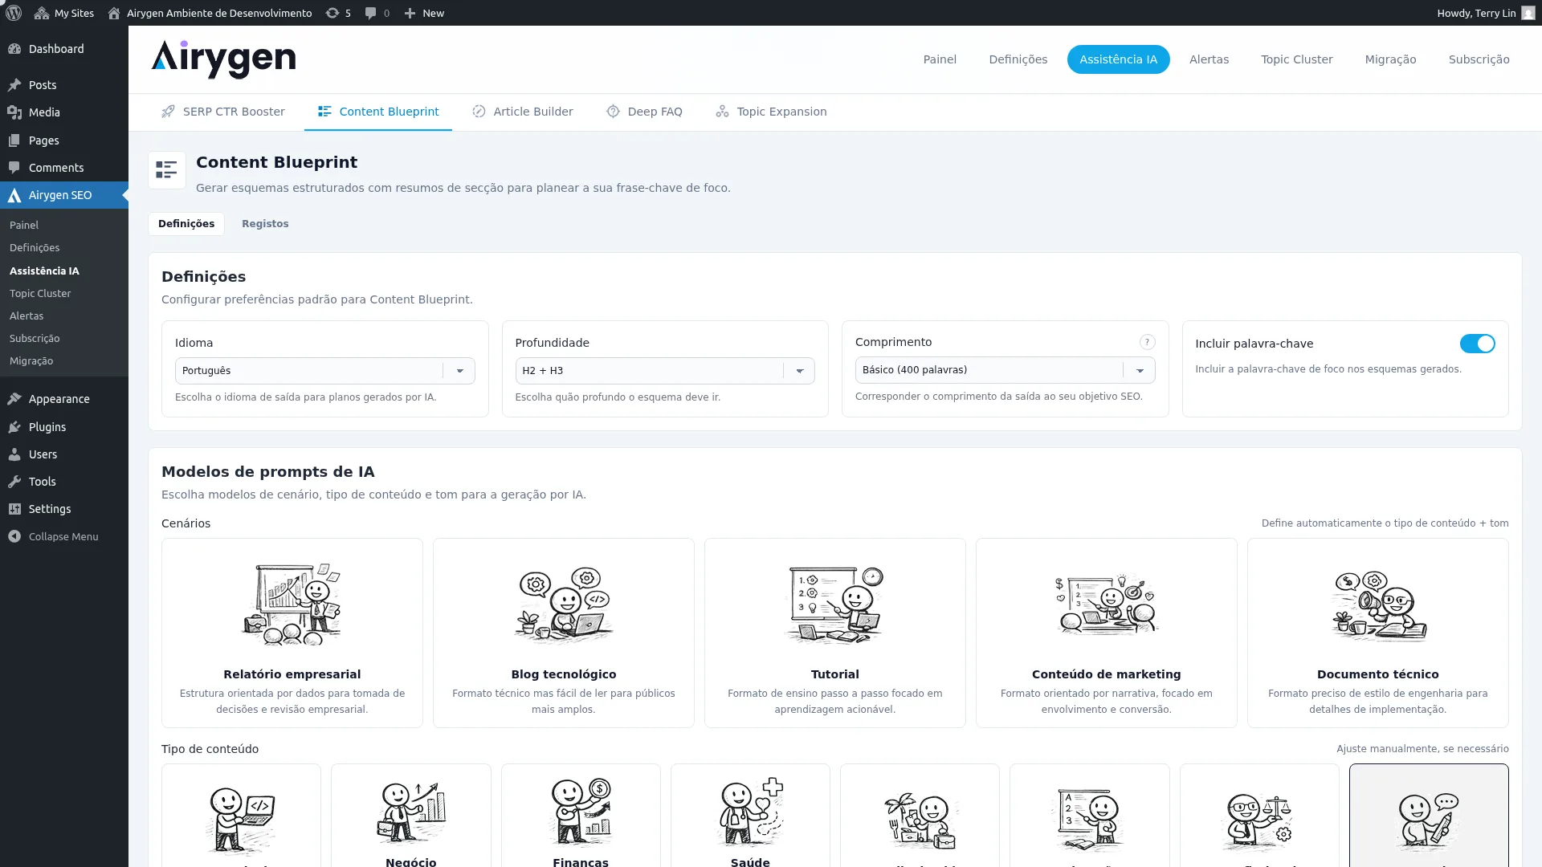Click the WordPress logo icon
This screenshot has height=867, width=1542.
tap(14, 13)
